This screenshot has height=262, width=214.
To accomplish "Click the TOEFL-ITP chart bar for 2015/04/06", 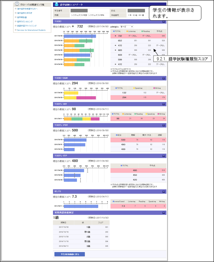I will pyautogui.click(x=70, y=180).
